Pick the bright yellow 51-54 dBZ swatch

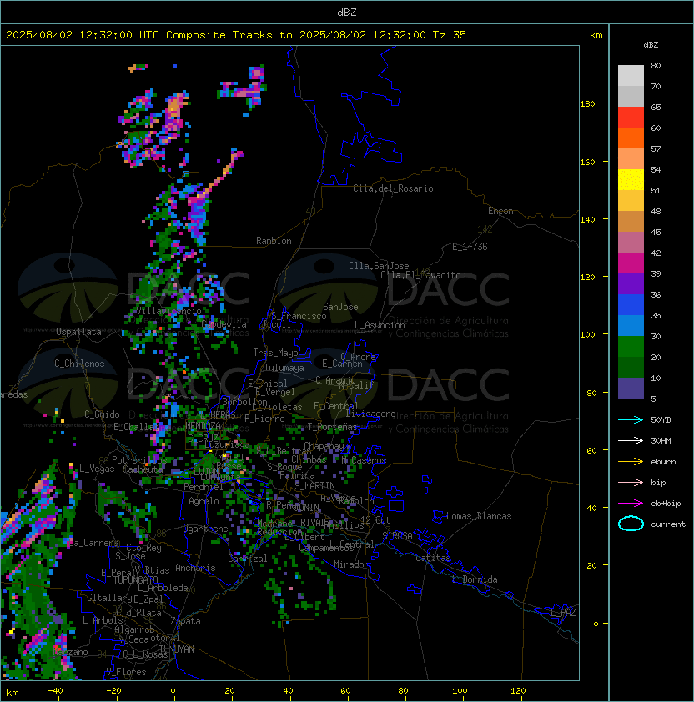click(631, 180)
